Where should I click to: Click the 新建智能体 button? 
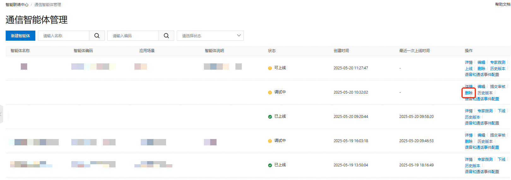click(21, 36)
